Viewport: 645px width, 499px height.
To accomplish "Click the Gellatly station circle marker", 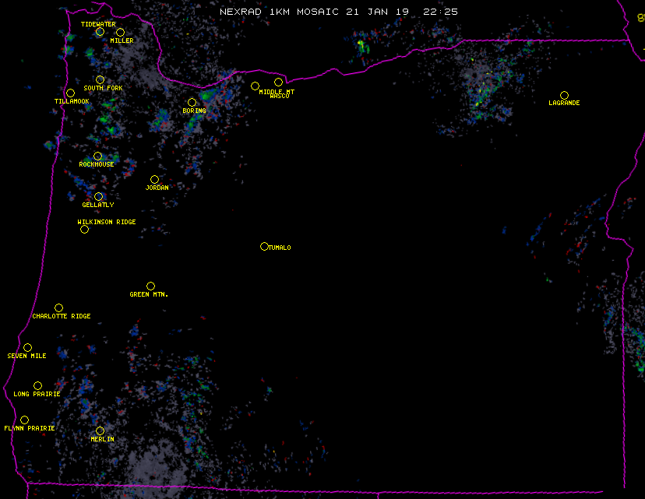I will click(x=98, y=196).
